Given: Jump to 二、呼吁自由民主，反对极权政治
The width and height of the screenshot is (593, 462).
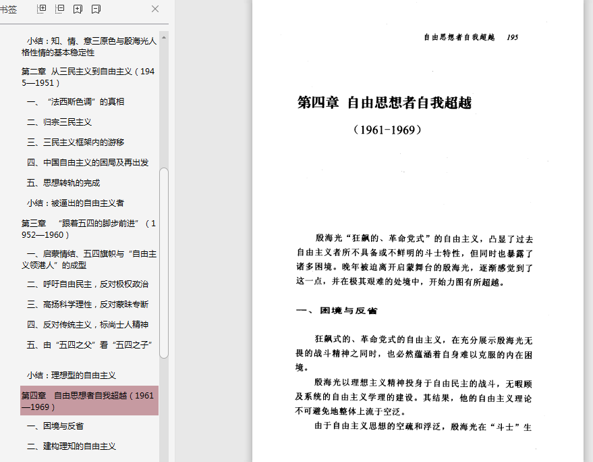Looking at the screenshot, I should point(87,284).
